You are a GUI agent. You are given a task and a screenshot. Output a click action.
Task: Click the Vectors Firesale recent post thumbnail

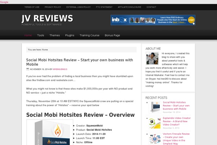155,139
